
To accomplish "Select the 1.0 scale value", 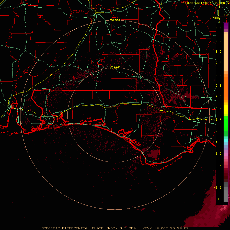I will (x=218, y=154).
